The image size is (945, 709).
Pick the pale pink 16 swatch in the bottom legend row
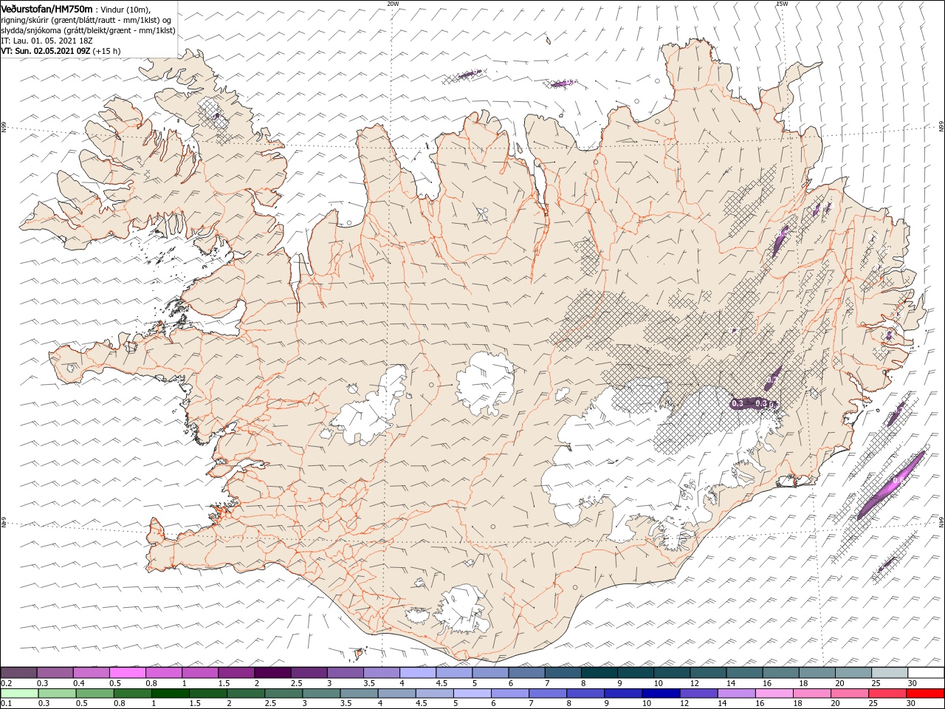774,693
